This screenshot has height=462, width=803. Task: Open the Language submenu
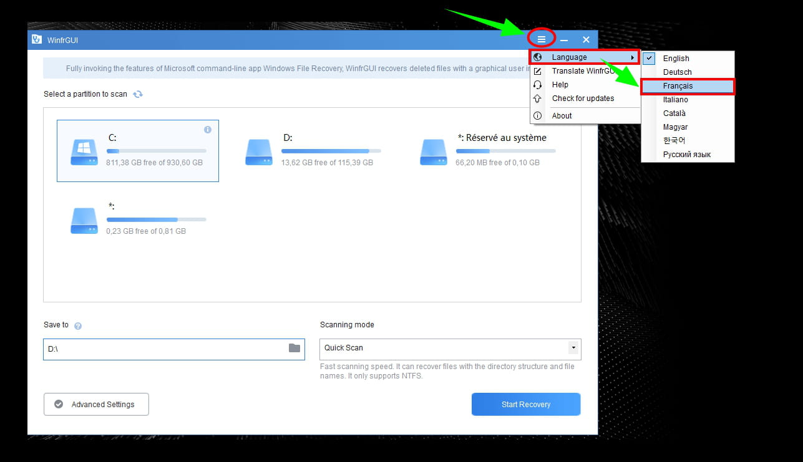pos(585,57)
